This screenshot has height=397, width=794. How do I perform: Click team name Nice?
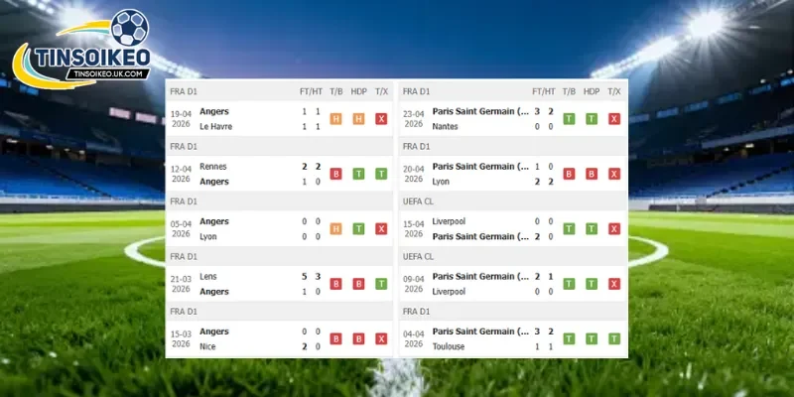point(207,346)
